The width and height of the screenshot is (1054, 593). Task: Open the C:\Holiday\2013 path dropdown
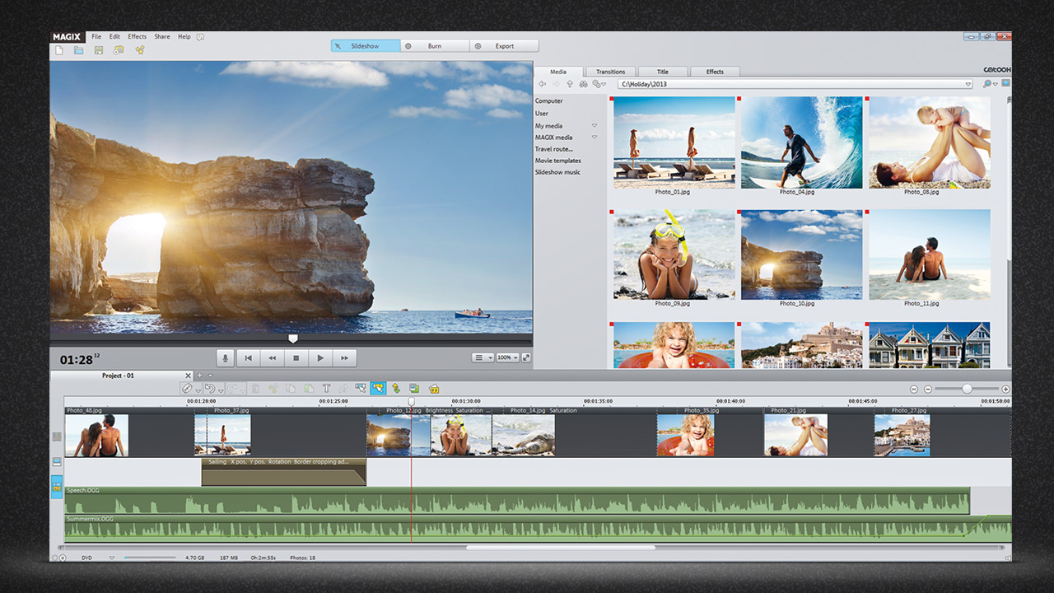click(x=968, y=84)
